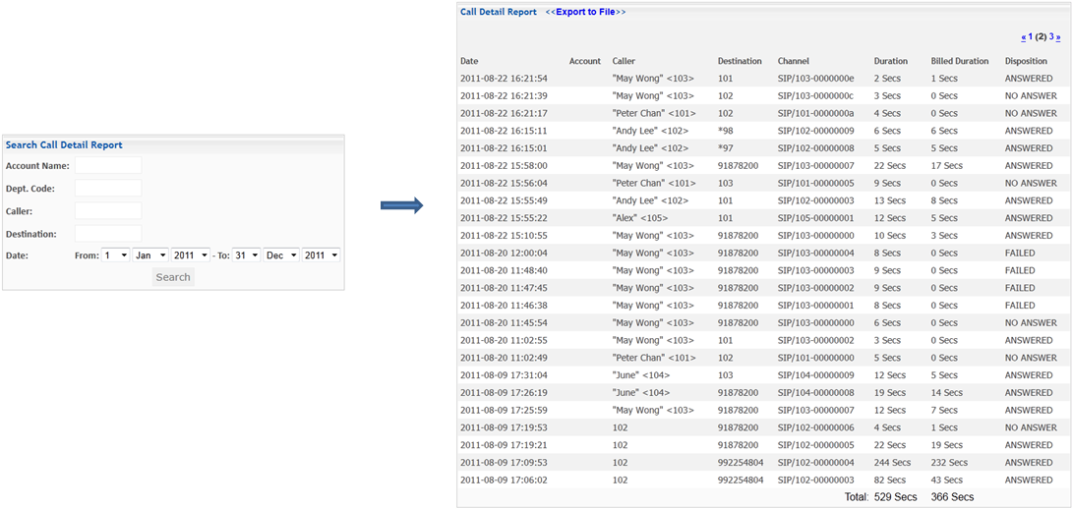Click the next page » arrow
The image size is (1072, 509).
pyautogui.click(x=1058, y=36)
